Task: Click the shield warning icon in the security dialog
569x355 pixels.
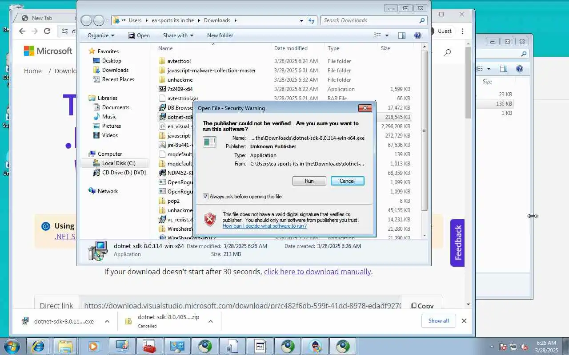Action: click(209, 219)
